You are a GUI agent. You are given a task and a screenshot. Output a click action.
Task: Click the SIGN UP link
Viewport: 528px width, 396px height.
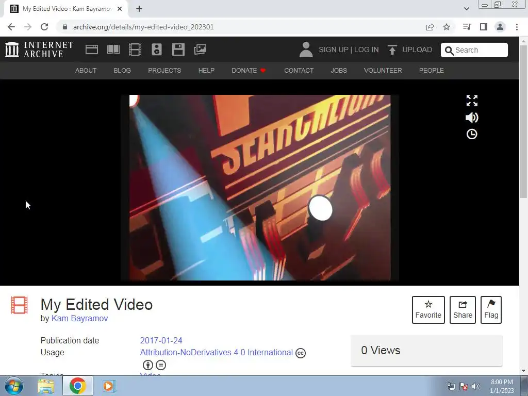click(x=334, y=49)
